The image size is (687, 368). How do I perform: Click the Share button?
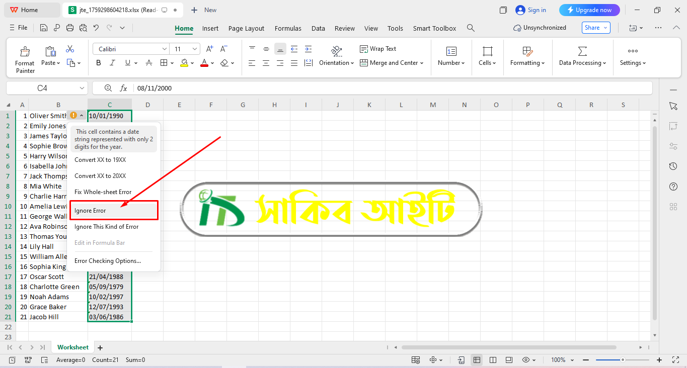point(595,28)
